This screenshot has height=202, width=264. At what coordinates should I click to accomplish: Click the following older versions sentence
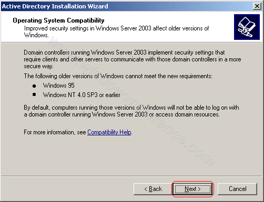118,76
